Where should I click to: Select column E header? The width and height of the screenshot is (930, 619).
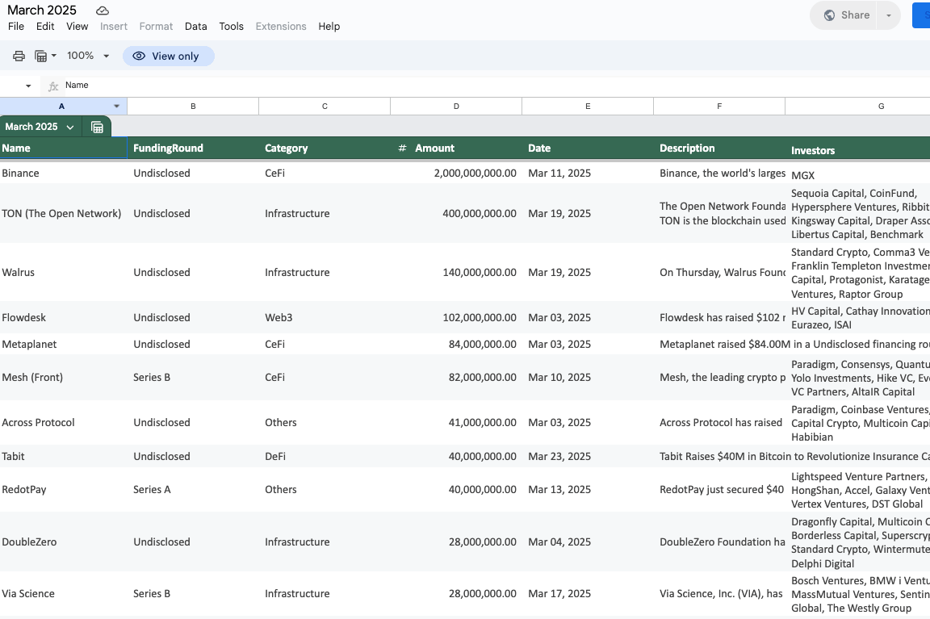pos(588,107)
